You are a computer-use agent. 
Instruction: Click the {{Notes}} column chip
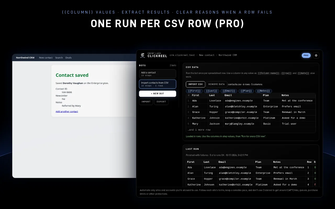pos(264,91)
